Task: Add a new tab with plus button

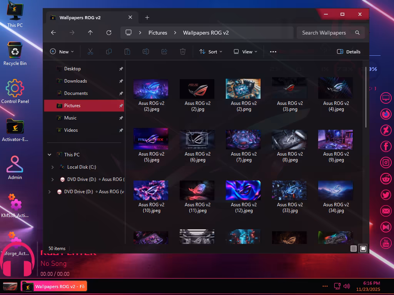Action: 147,18
